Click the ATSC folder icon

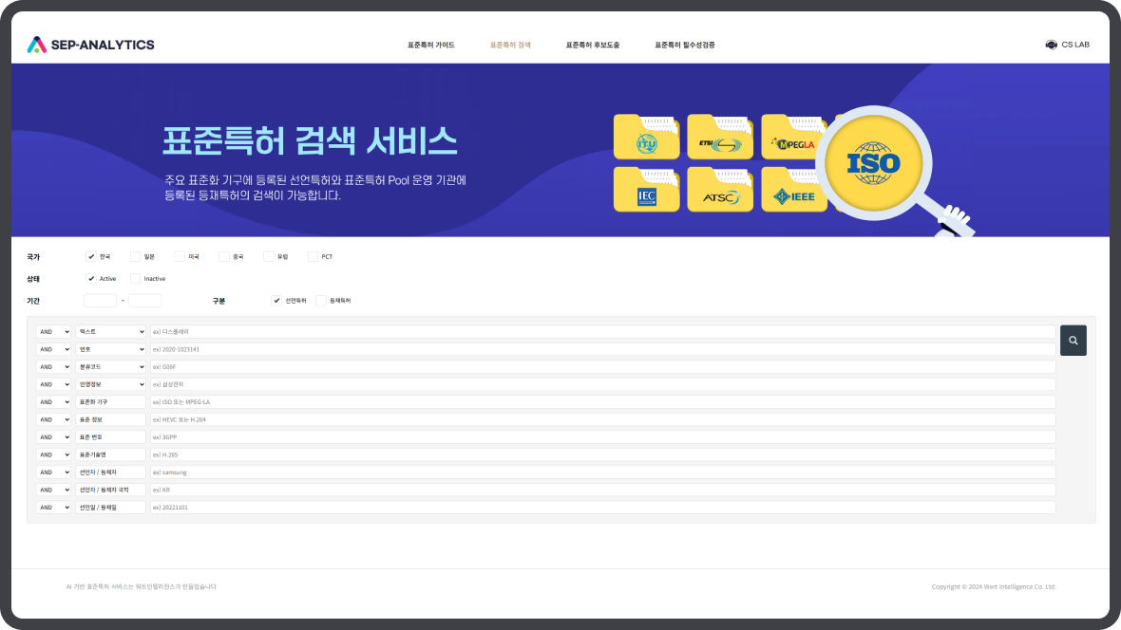coord(720,190)
